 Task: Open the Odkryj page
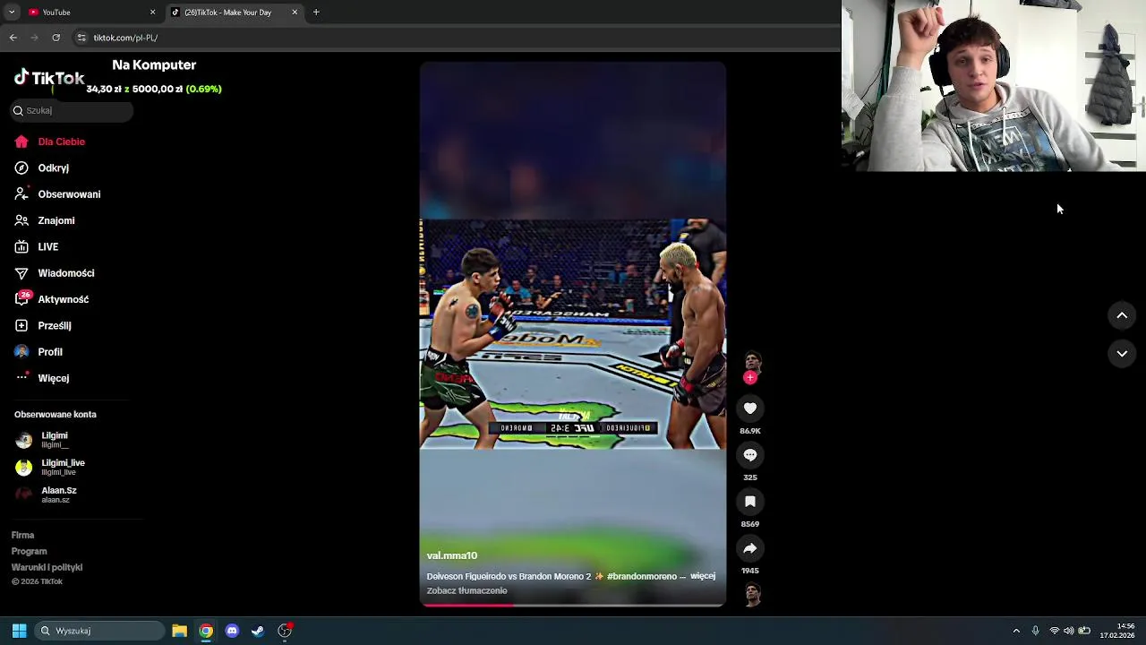[x=42, y=168]
